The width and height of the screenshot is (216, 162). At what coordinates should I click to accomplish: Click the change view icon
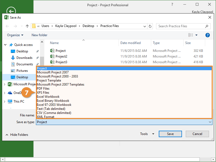click(191, 35)
